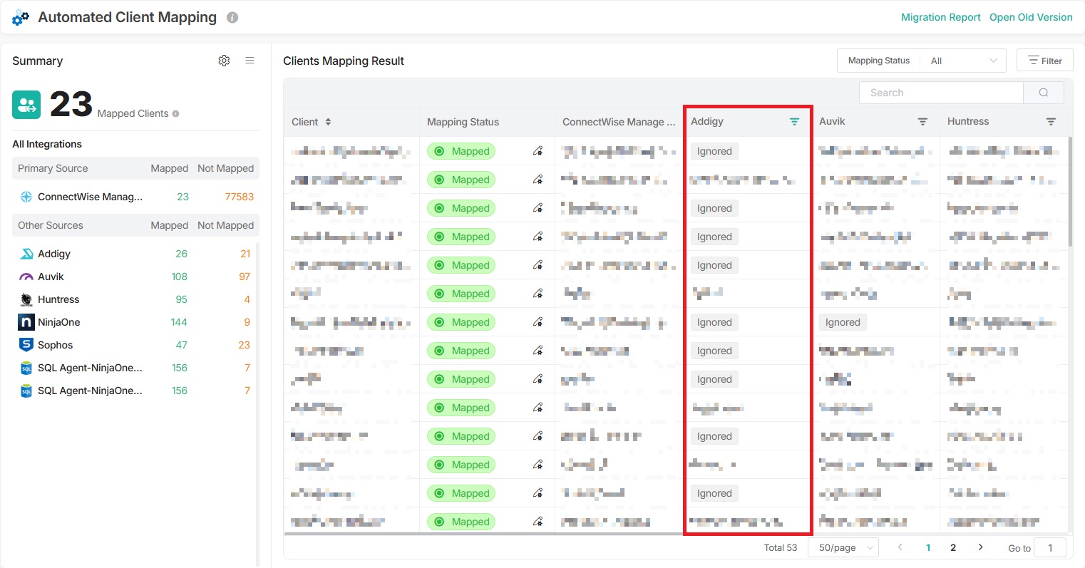Open the Mapping Status All dropdown
This screenshot has height=568, width=1085.
[x=964, y=61]
